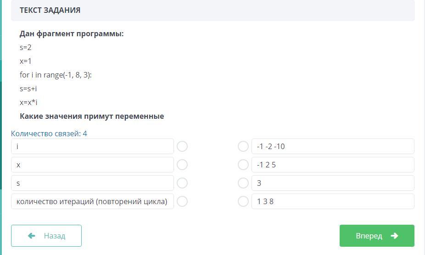
Task: Click the Назад button
Action: coord(46,236)
